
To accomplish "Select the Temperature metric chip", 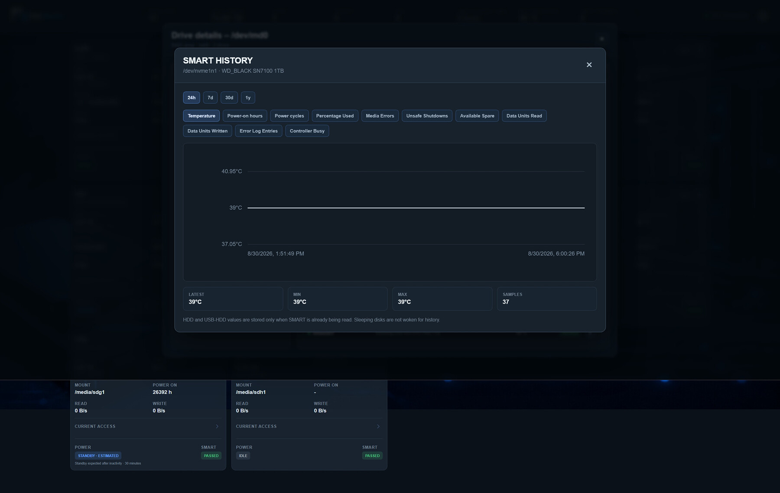I will coord(201,116).
